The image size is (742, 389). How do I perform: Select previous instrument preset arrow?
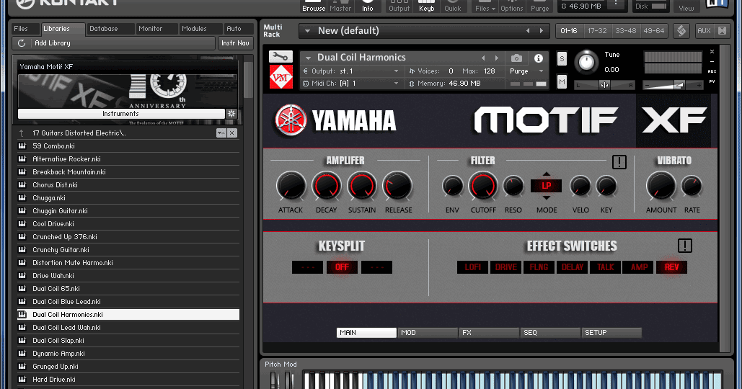[483, 58]
